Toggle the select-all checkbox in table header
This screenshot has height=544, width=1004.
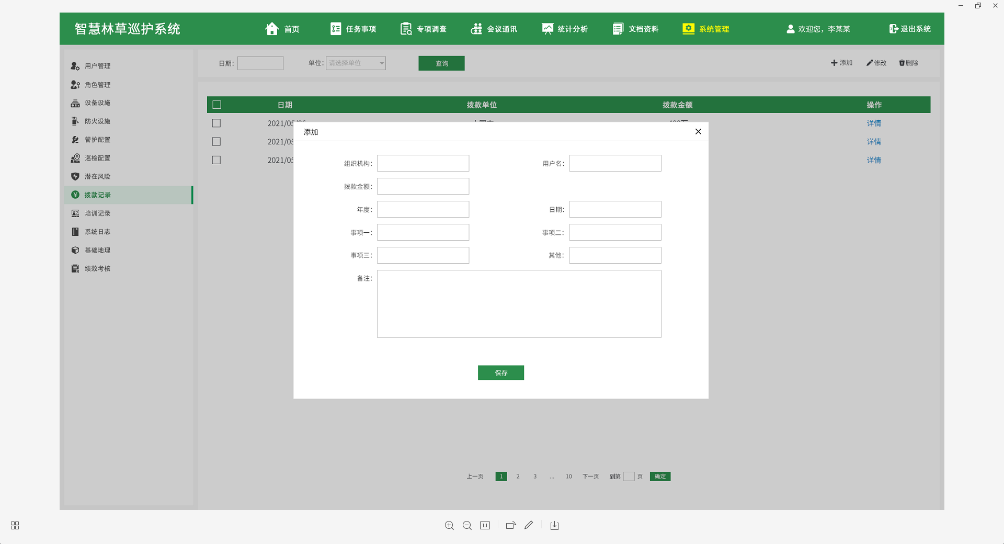pyautogui.click(x=216, y=105)
